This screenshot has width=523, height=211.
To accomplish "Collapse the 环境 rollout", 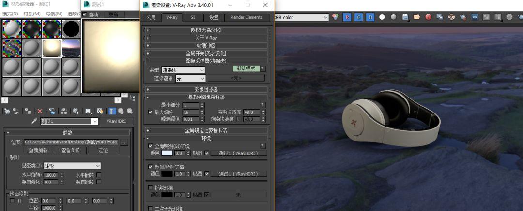I will coord(206,138).
